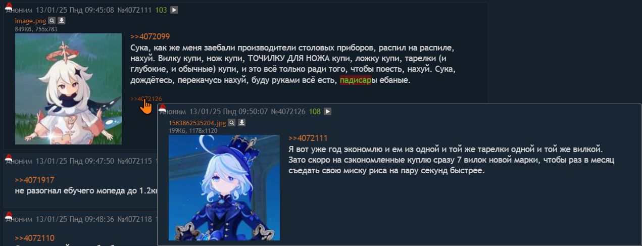The width and height of the screenshot is (642, 246).
Task: Open 1583862535204.jpg file name link
Action: (x=197, y=123)
